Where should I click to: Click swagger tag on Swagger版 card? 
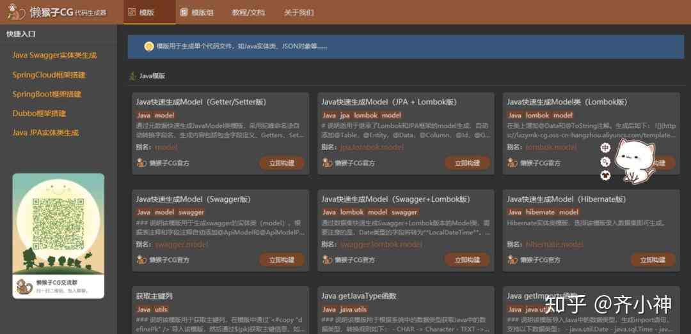pyautogui.click(x=191, y=212)
